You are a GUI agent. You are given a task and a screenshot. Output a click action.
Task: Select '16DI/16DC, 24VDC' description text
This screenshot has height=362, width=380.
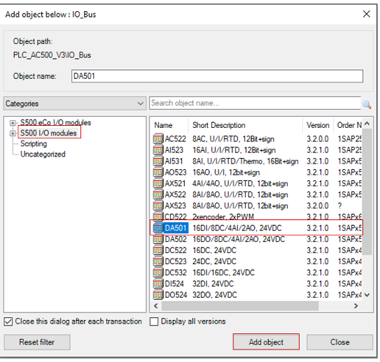tap(223, 273)
